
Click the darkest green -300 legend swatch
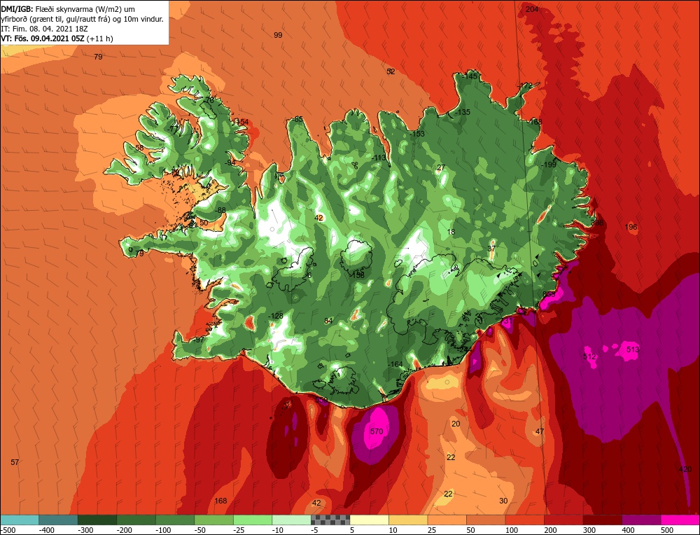pos(97,520)
